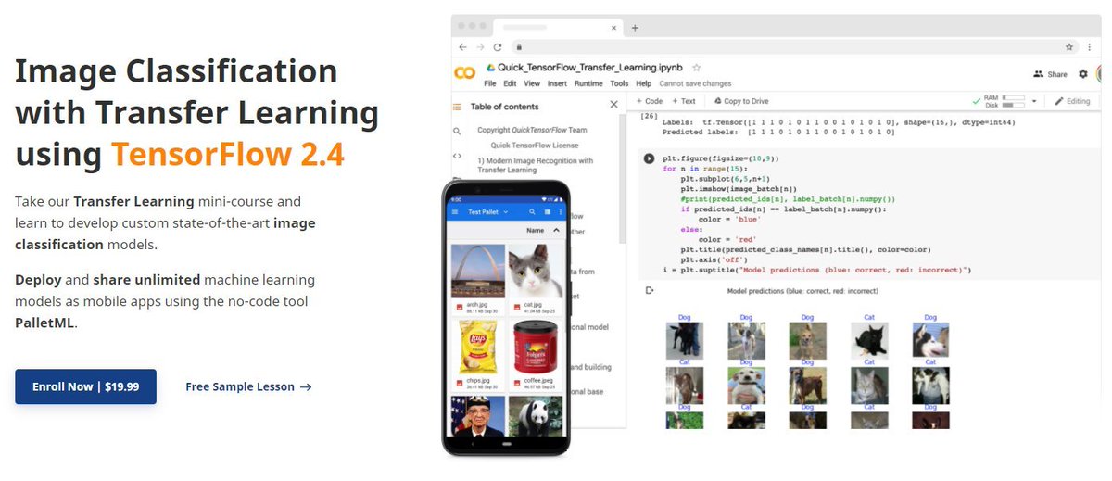This screenshot has height=481, width=1112.
Task: Click the Google Drive icon beside notebook title
Action: [490, 68]
